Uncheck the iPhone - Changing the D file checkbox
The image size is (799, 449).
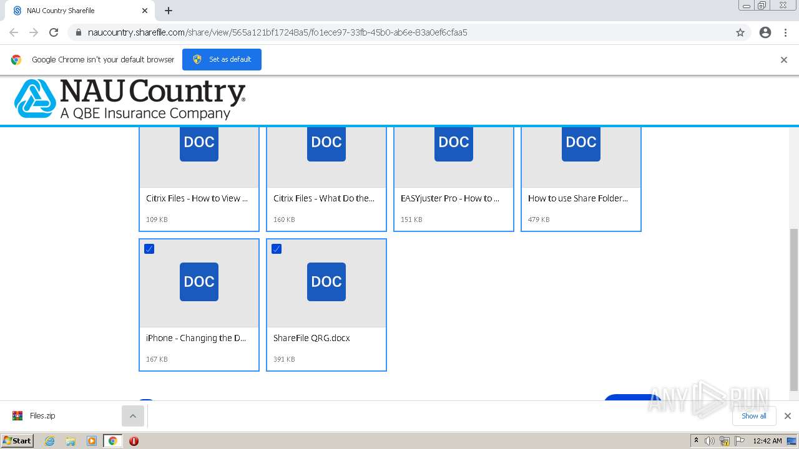pyautogui.click(x=149, y=249)
